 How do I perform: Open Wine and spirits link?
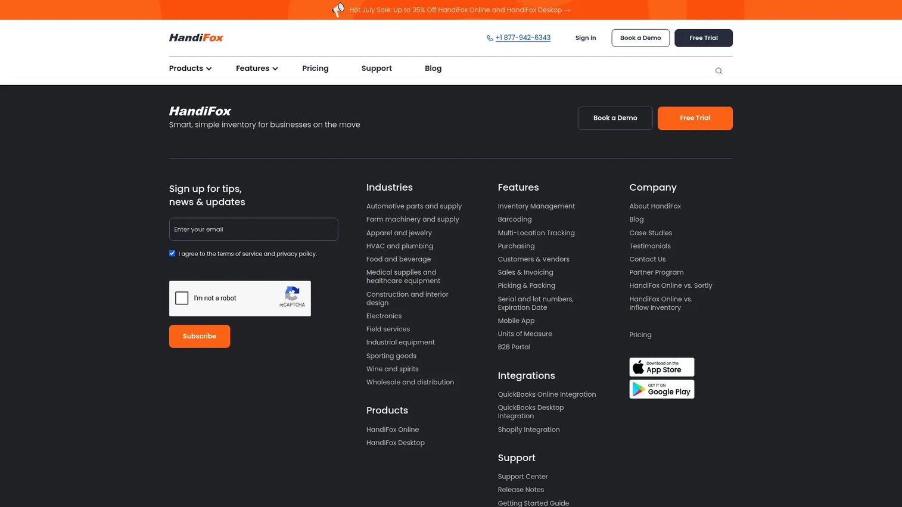click(x=393, y=369)
